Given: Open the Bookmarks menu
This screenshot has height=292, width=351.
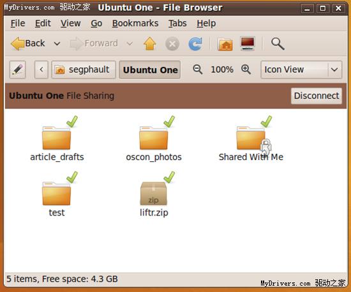Looking at the screenshot, I should pos(135,23).
